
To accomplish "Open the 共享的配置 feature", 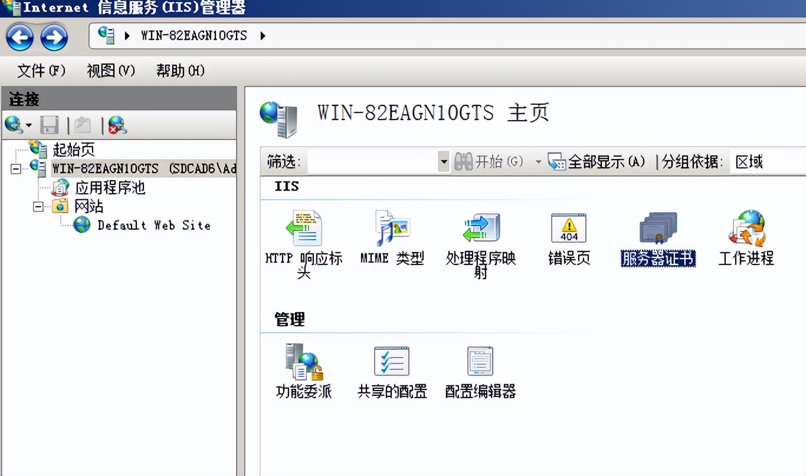I will 392,371.
